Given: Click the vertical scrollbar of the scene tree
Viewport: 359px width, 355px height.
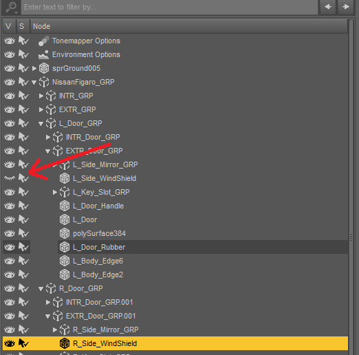Looking at the screenshot, I should 351,187.
